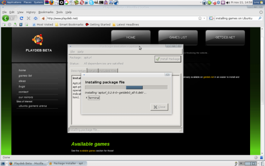Open the Getting Started bookmark
The width and height of the screenshot is (265, 166).
coord(98,24)
